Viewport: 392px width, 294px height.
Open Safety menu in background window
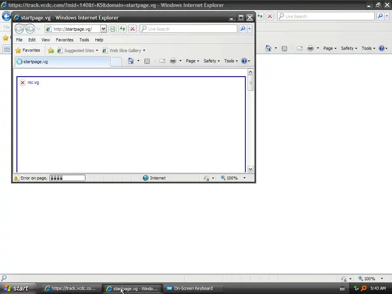click(x=349, y=48)
